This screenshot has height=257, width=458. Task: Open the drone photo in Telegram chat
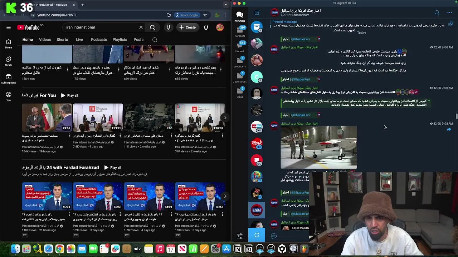click(319, 147)
